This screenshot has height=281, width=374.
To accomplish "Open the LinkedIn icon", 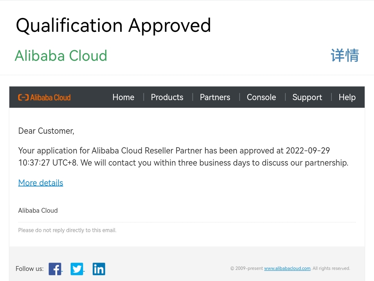I will 99,269.
